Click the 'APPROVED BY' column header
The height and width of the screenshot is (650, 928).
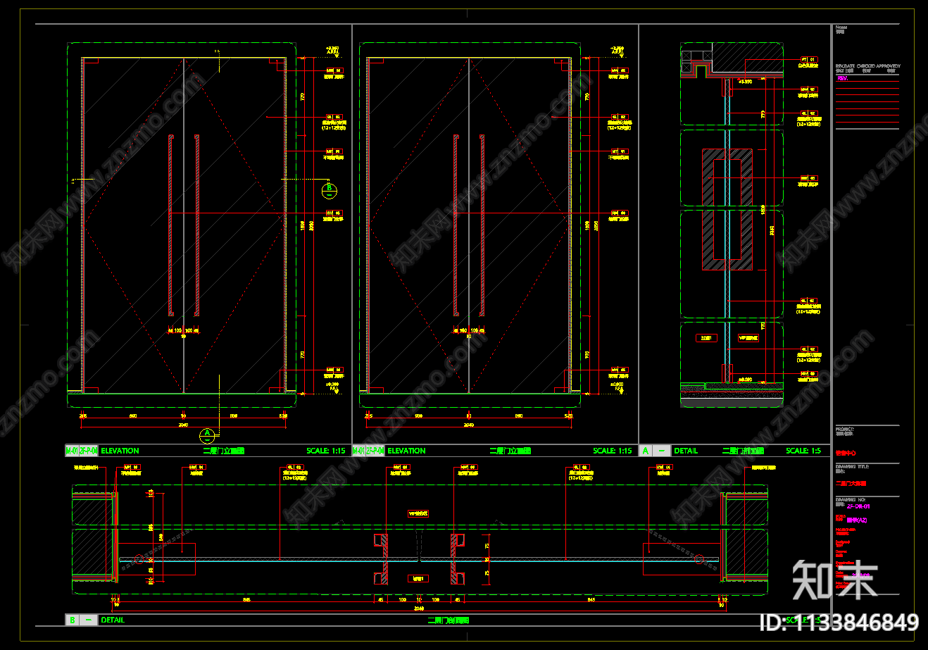click(x=889, y=66)
